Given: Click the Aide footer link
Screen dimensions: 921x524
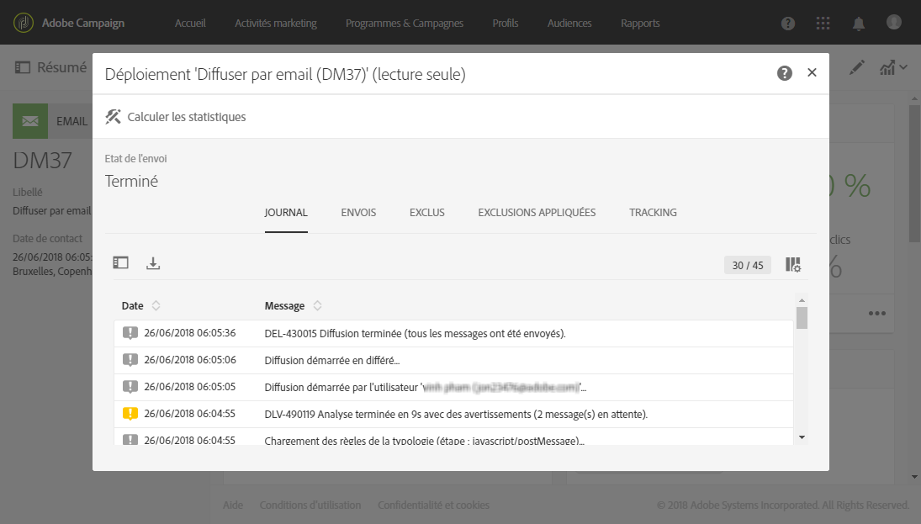Looking at the screenshot, I should [233, 505].
